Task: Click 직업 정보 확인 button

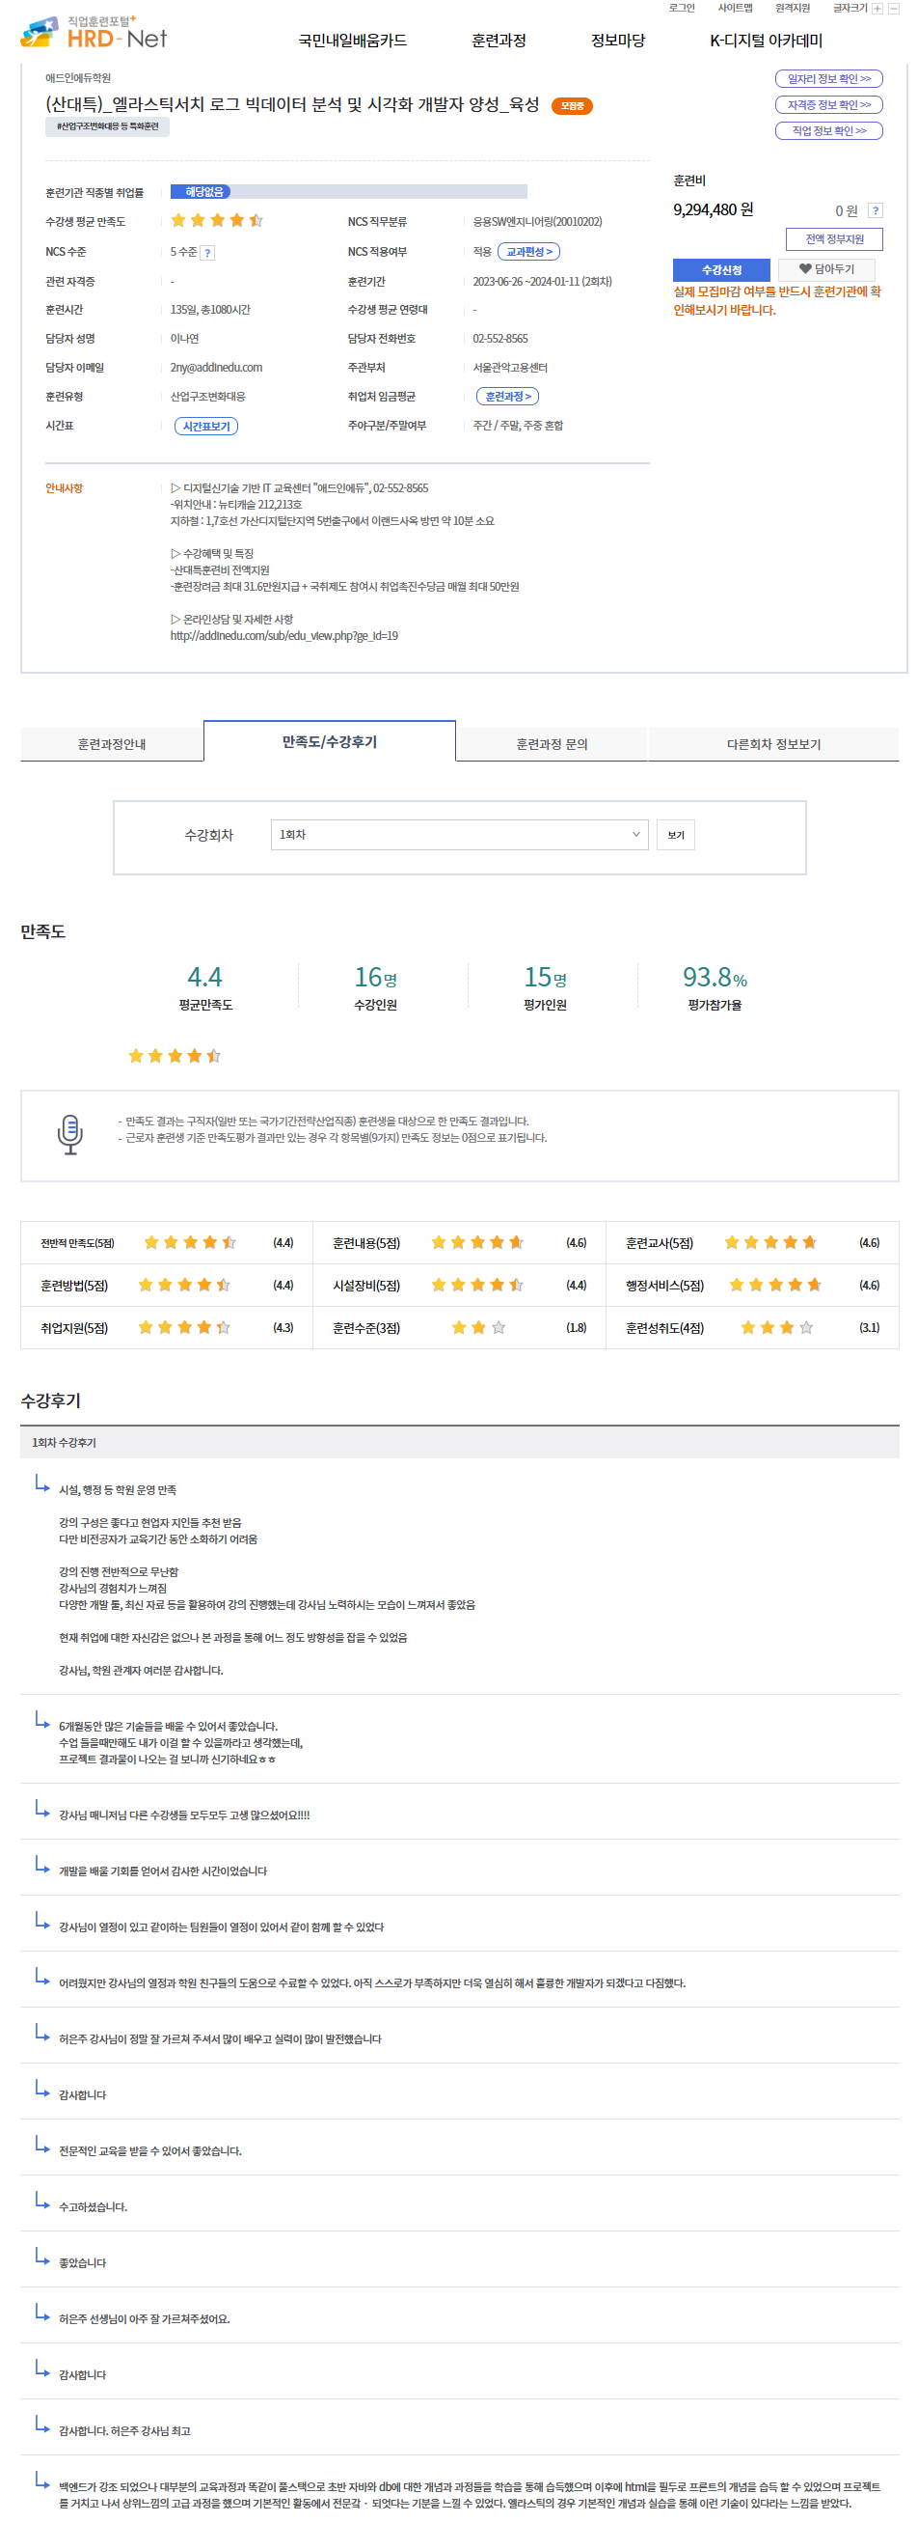Action: [x=829, y=131]
